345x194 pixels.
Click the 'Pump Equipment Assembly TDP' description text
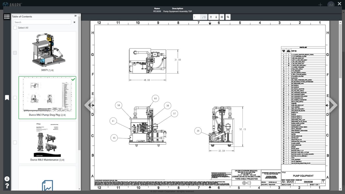[177, 11]
